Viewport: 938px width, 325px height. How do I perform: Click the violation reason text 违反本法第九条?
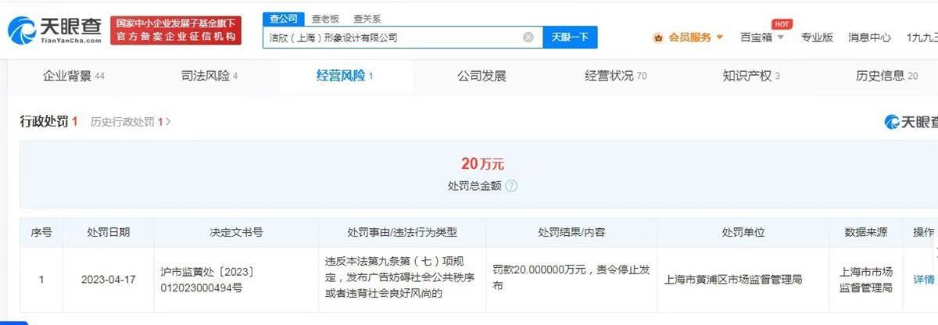point(400,279)
